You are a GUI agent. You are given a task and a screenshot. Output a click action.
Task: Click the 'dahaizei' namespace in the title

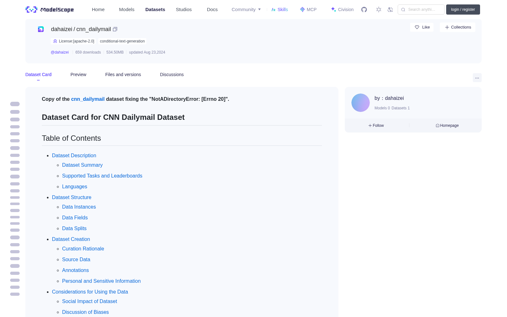pos(61,29)
